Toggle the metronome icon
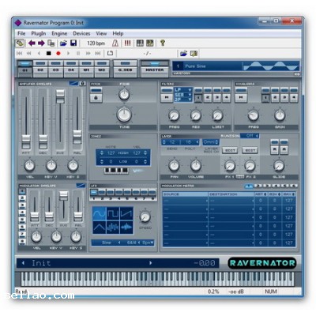316x316 pixels. coord(115,43)
